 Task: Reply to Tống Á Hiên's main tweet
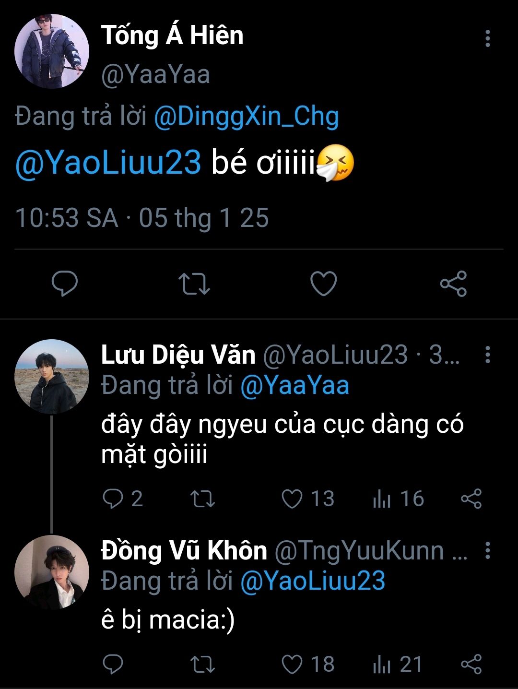coord(65,283)
